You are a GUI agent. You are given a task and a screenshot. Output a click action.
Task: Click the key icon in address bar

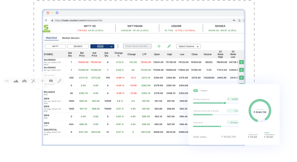(x=234, y=20)
